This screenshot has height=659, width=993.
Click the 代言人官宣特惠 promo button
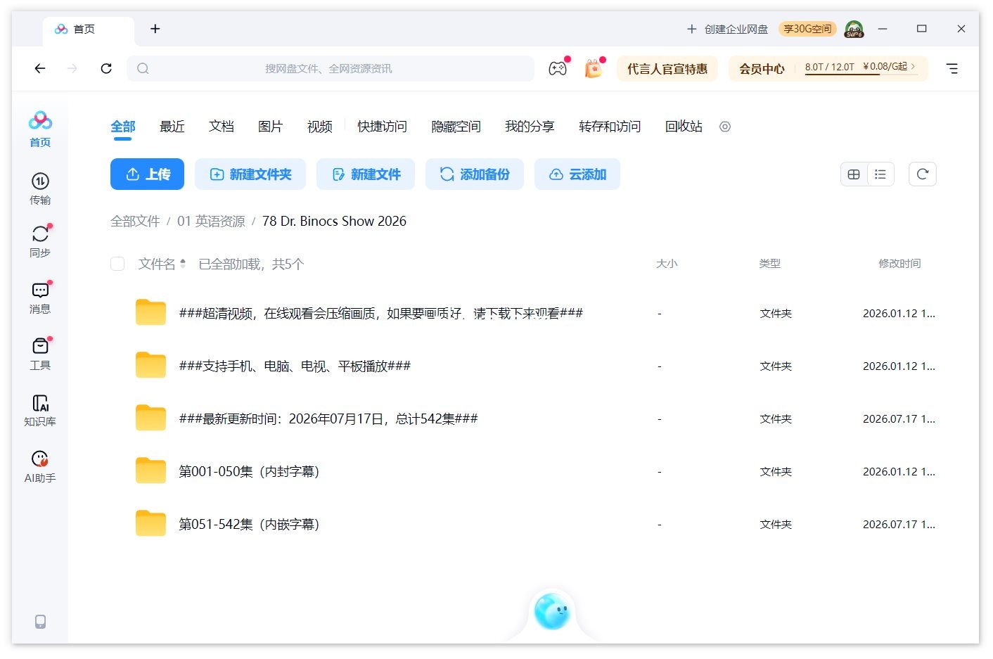[x=667, y=69]
